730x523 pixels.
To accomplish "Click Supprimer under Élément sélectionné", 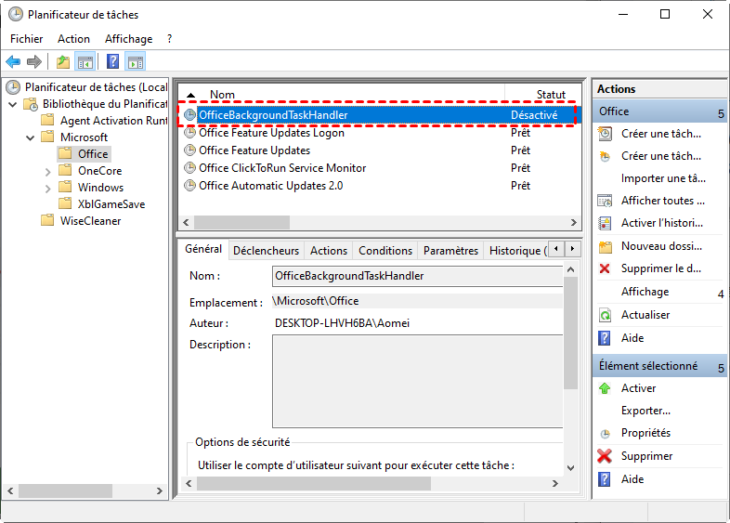I will coord(646,456).
